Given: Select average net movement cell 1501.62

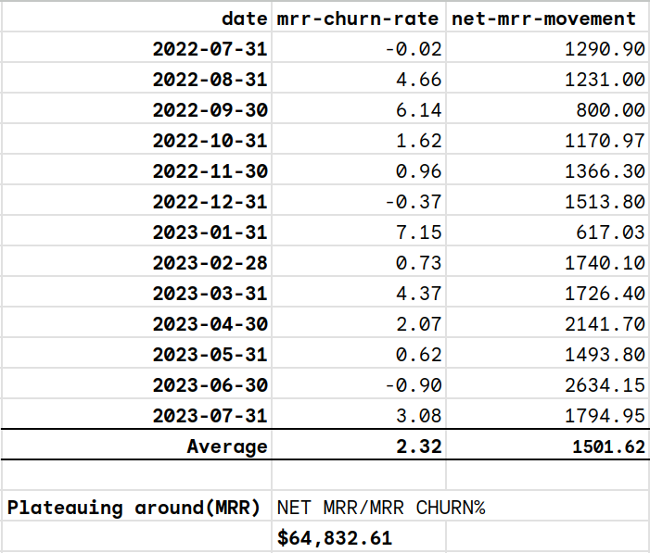Looking at the screenshot, I should [548, 445].
